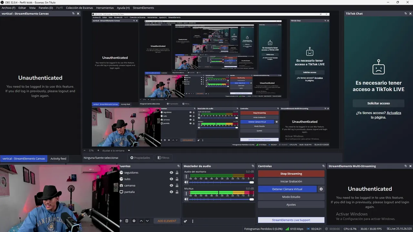This screenshot has width=413, height=232.
Task: Open the Herramientas menu
Action: [x=105, y=8]
